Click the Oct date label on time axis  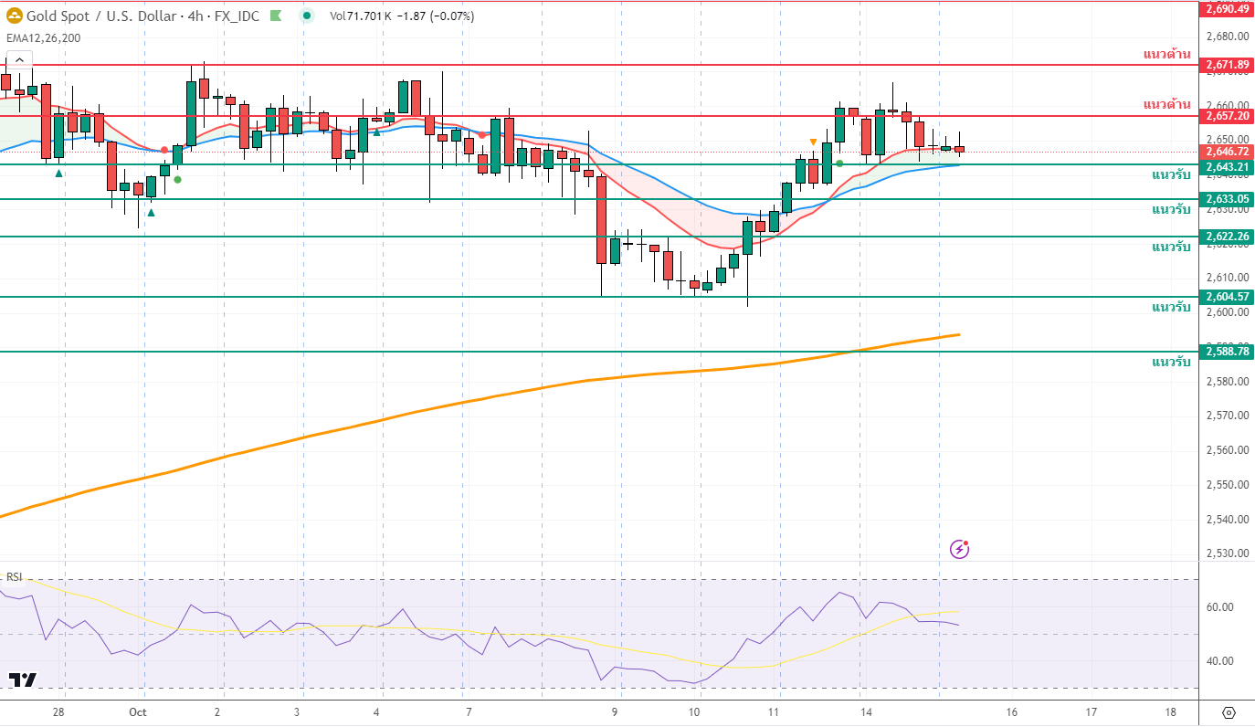pyautogui.click(x=138, y=711)
